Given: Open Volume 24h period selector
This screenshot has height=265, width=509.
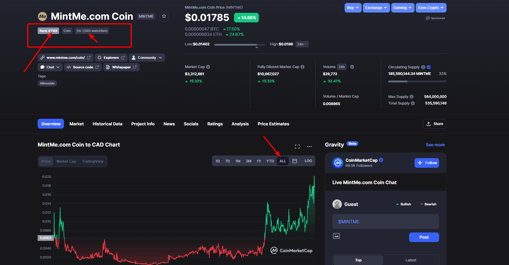Looking at the screenshot, I should (342, 67).
